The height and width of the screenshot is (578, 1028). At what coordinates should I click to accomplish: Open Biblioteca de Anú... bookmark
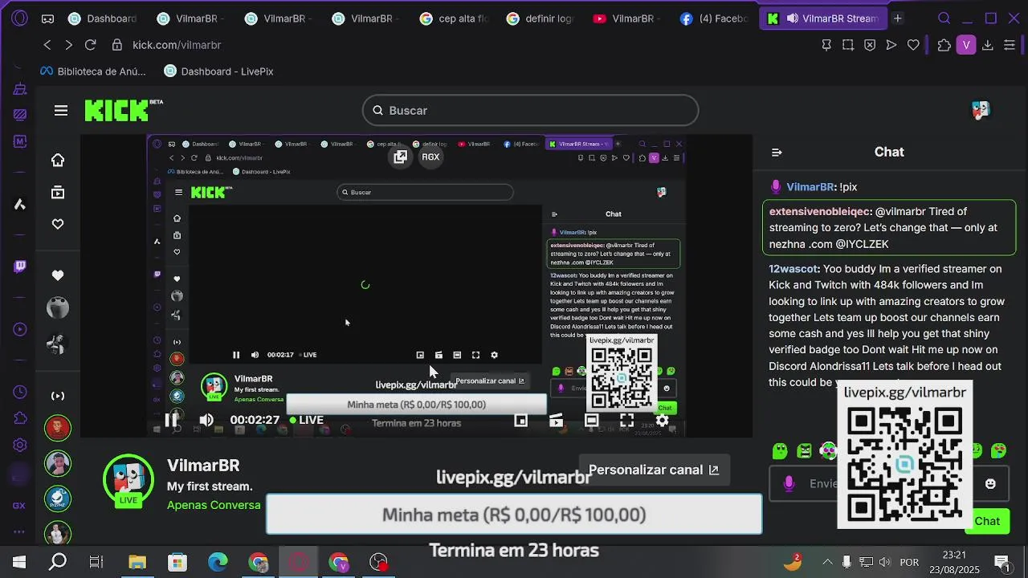pos(93,71)
